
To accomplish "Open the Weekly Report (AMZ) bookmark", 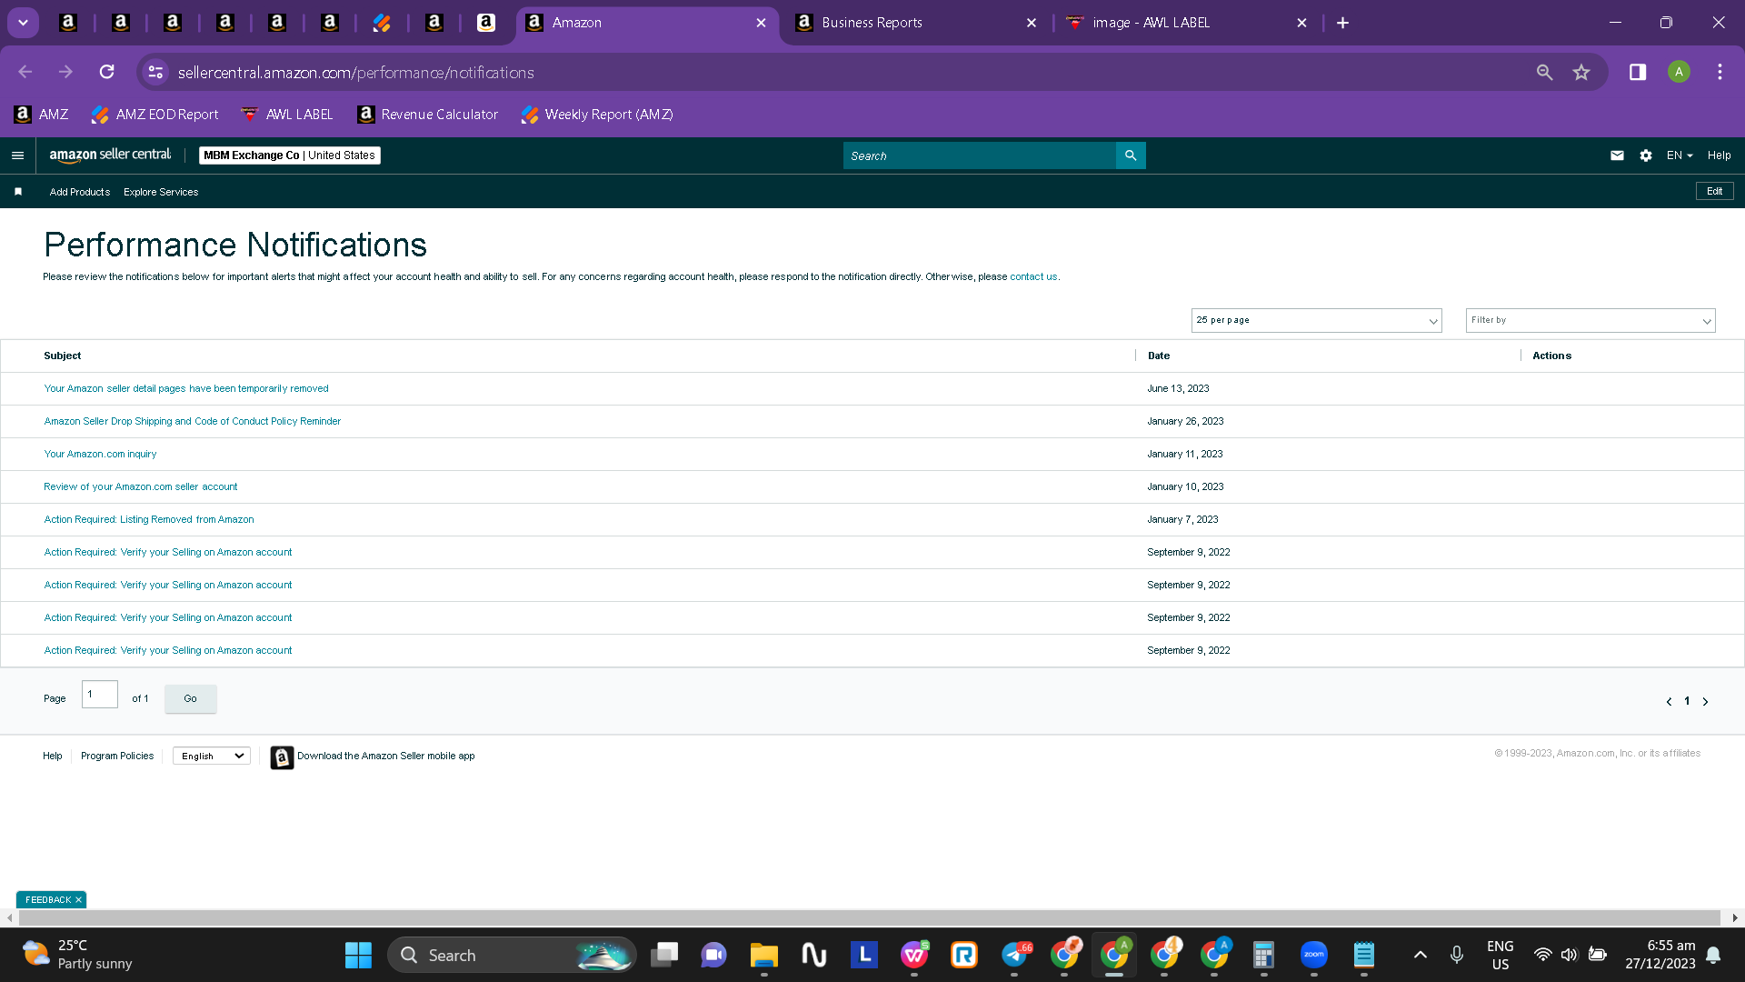I will (x=597, y=115).
